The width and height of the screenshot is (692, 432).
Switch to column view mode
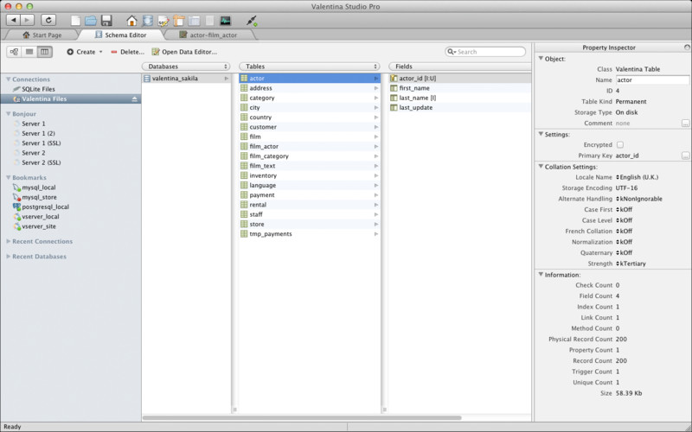45,52
